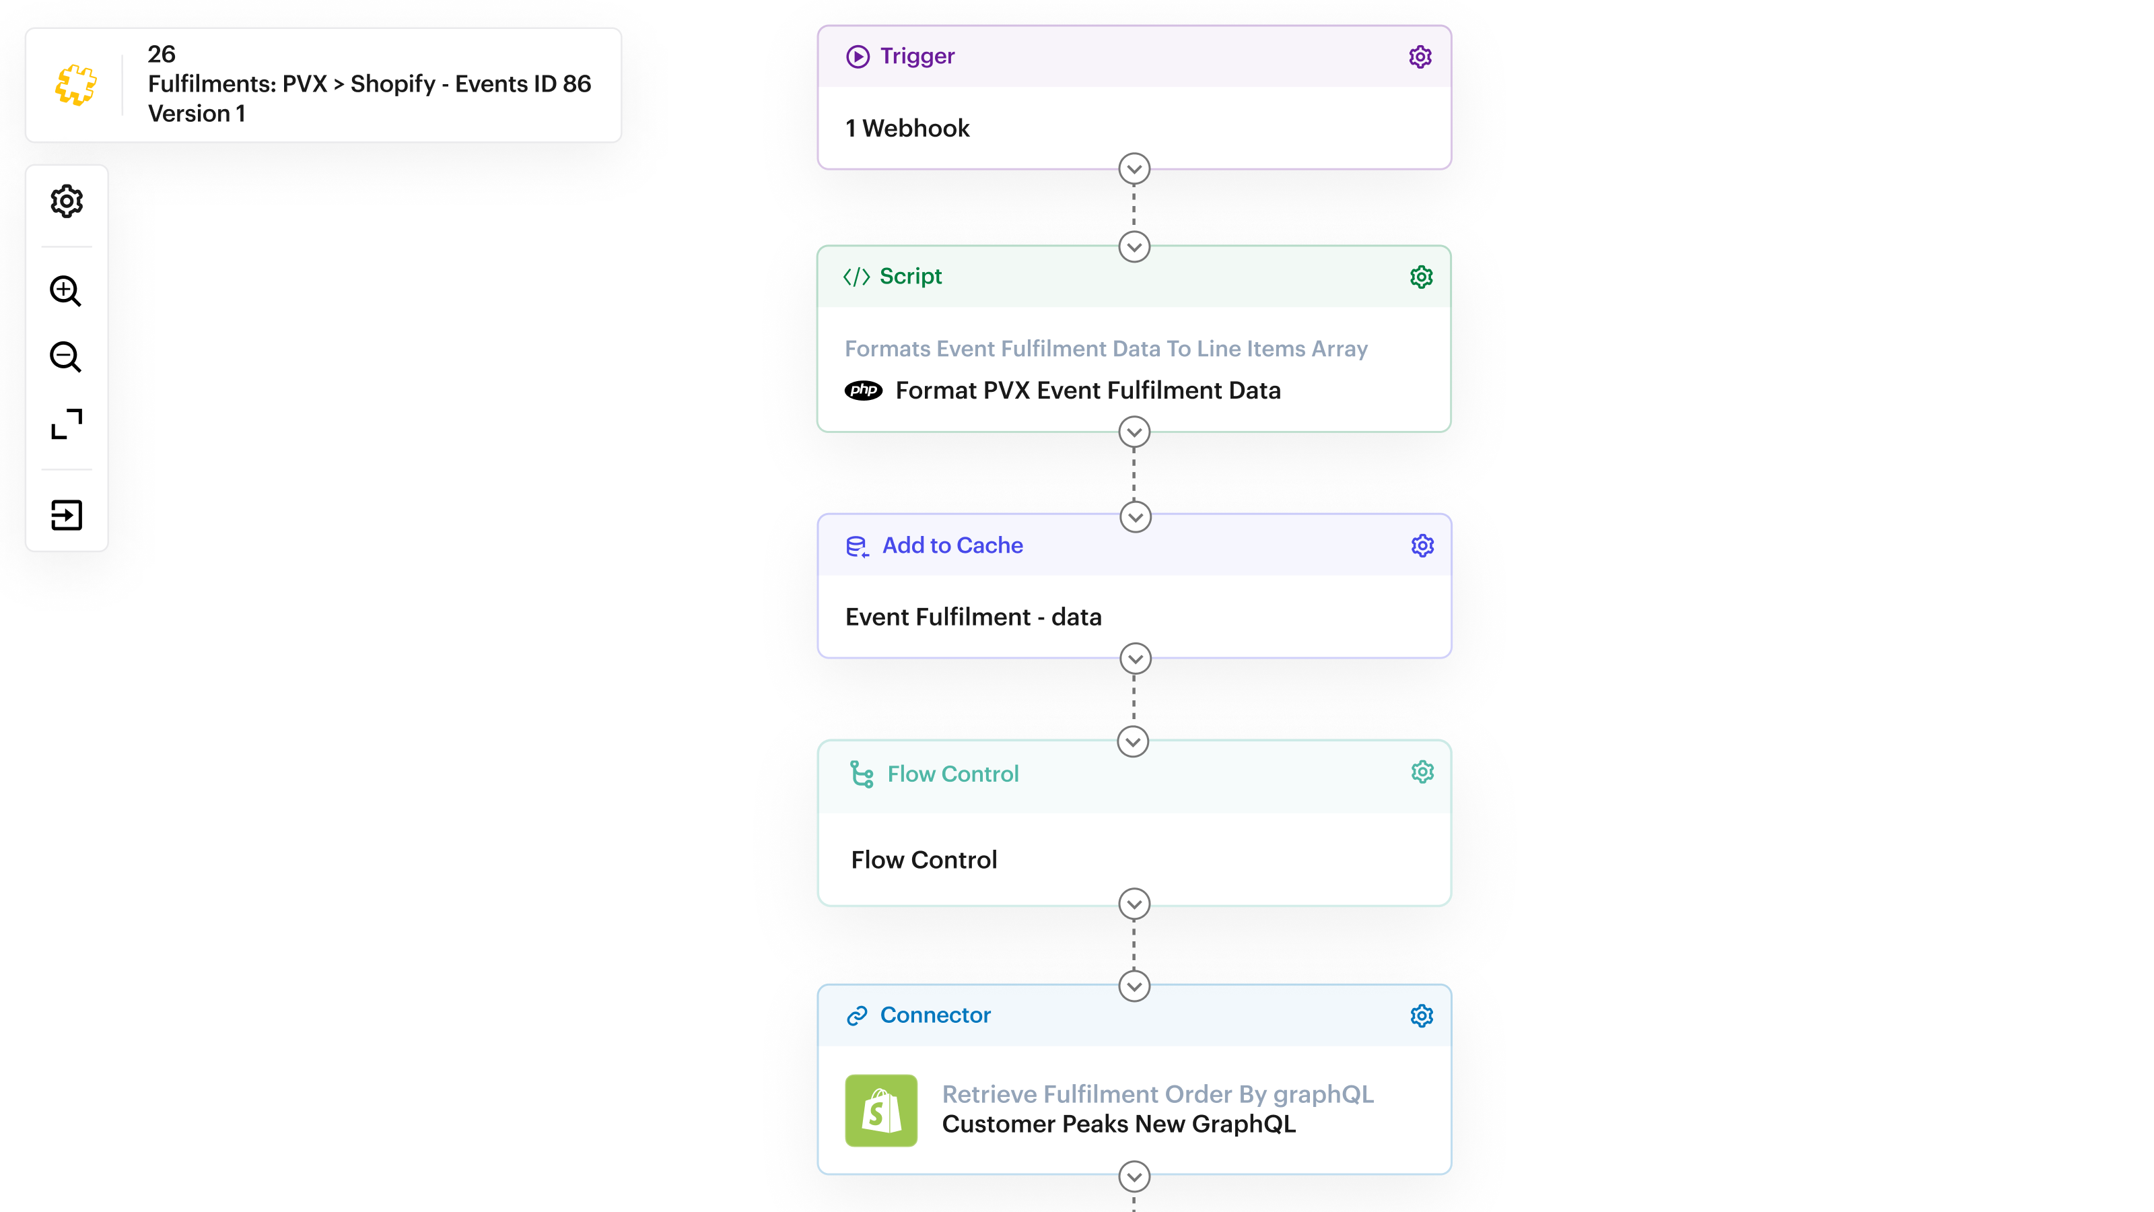Click the yellow puzzle piece logo

coord(76,84)
